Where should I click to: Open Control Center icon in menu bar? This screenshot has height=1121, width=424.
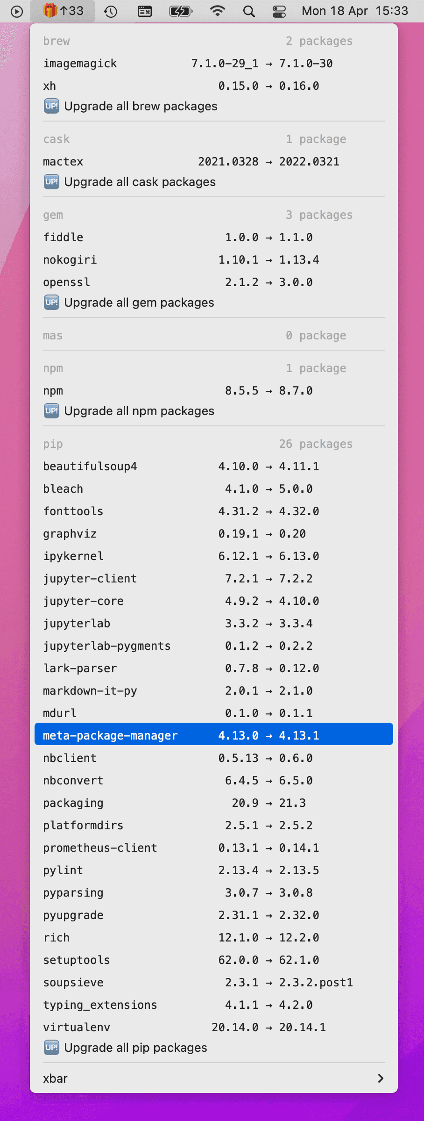279,11
